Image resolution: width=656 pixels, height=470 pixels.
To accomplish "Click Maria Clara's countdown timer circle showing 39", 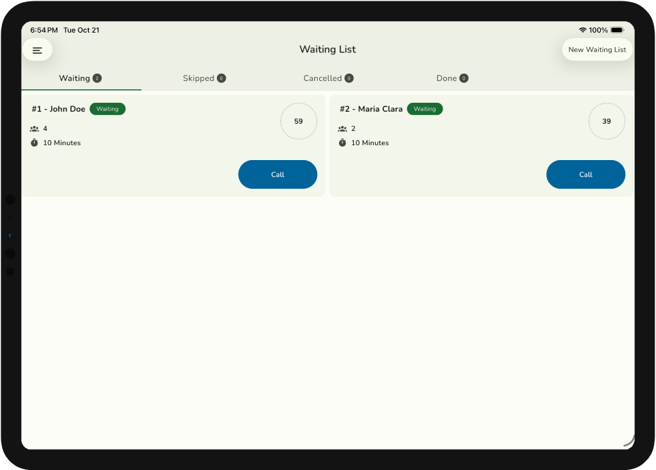I will [607, 121].
